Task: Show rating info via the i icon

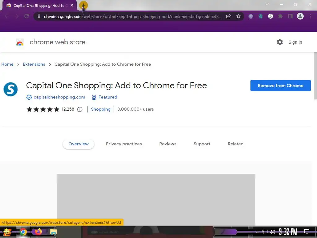Action: coord(80,109)
